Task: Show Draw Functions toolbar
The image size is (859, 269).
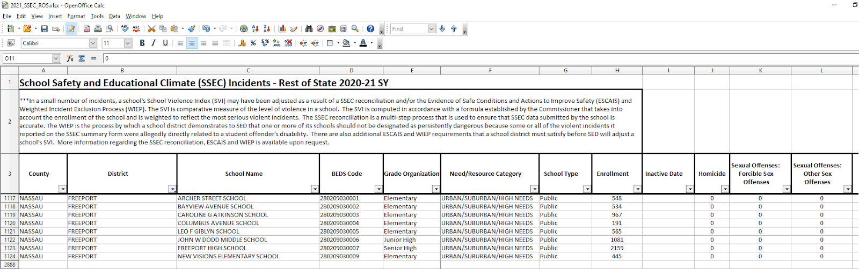Action: point(294,28)
